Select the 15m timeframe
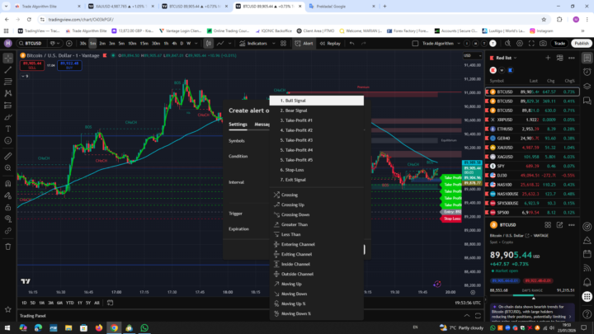This screenshot has height=334, width=594. click(144, 43)
